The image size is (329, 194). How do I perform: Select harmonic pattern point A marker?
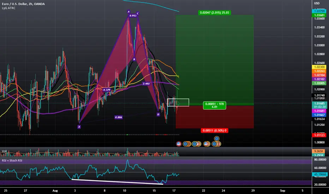(128, 12)
